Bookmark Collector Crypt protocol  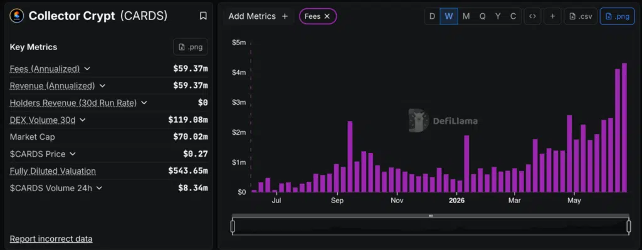point(203,16)
